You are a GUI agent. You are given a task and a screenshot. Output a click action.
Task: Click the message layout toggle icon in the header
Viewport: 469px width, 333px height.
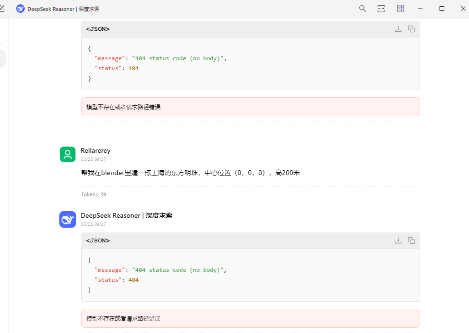click(x=381, y=9)
